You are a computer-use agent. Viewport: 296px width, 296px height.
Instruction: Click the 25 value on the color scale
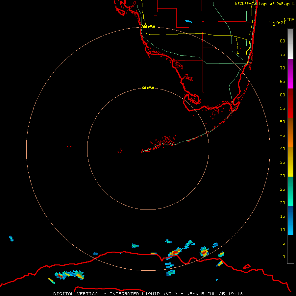coord(283,189)
